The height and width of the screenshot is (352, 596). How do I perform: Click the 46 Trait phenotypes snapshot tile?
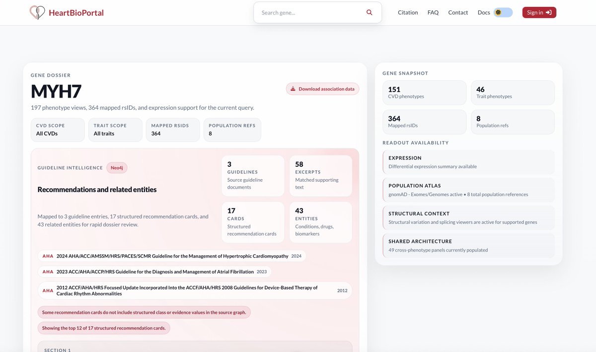coord(513,92)
